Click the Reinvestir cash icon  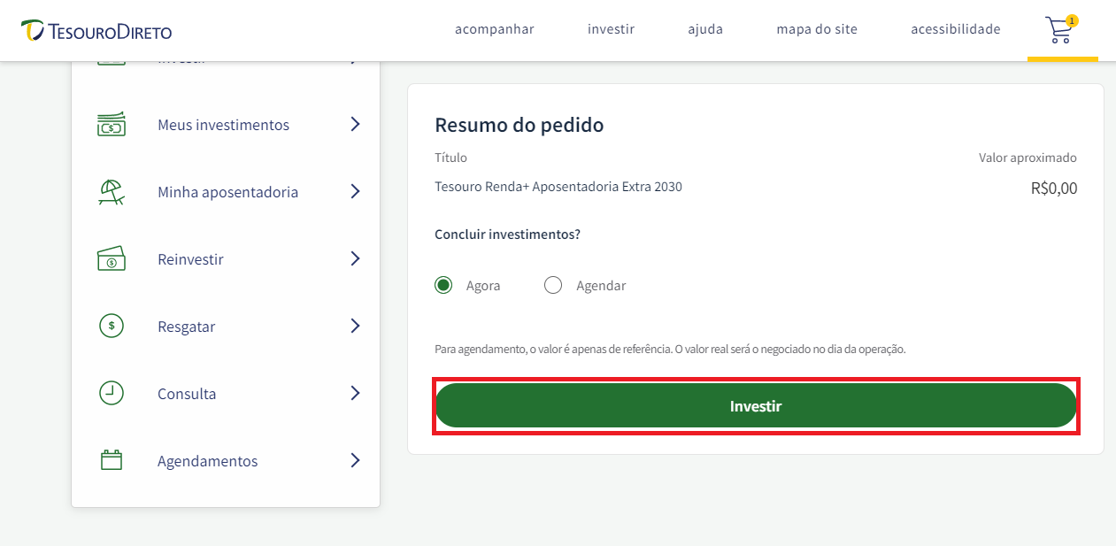pyautogui.click(x=112, y=259)
